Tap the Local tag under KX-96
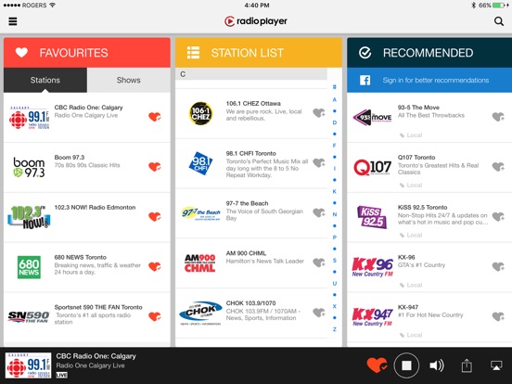Viewport: 512px width, 384px height. coord(411,285)
